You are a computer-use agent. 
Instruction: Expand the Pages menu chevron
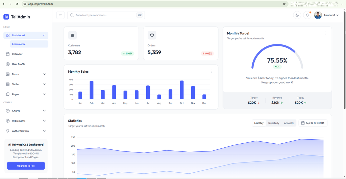[44, 94]
